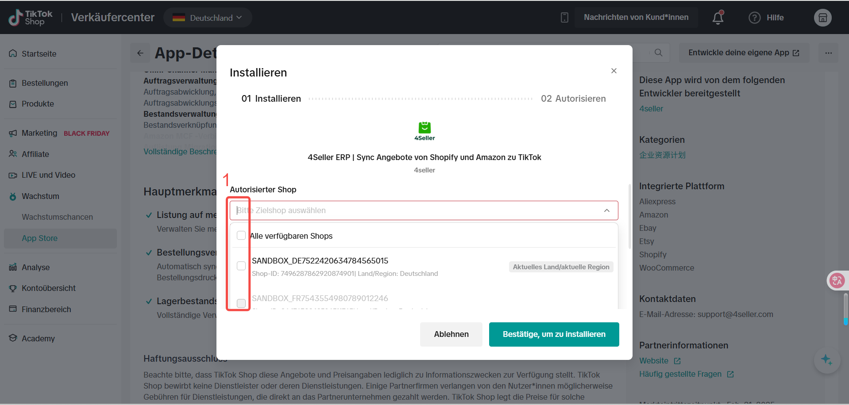The image size is (849, 405).
Task: Click Bestätige, um zu installieren button
Action: pyautogui.click(x=554, y=334)
